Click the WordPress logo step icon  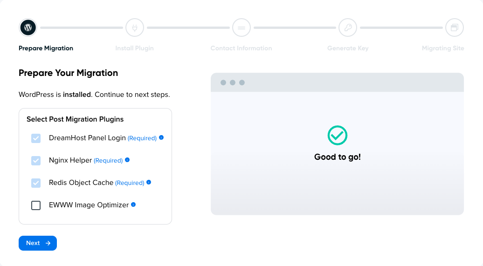click(28, 27)
